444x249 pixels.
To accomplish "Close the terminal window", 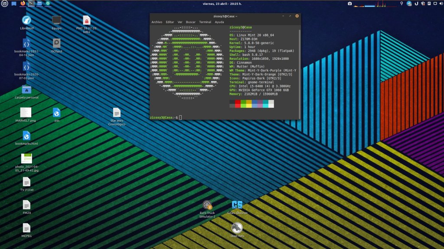I will [297, 16].
